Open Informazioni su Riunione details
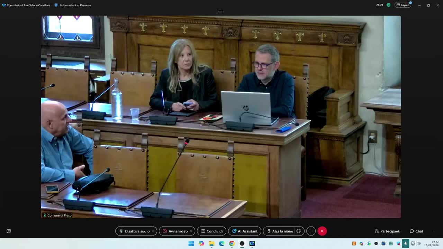The image size is (443, 249). click(73, 5)
